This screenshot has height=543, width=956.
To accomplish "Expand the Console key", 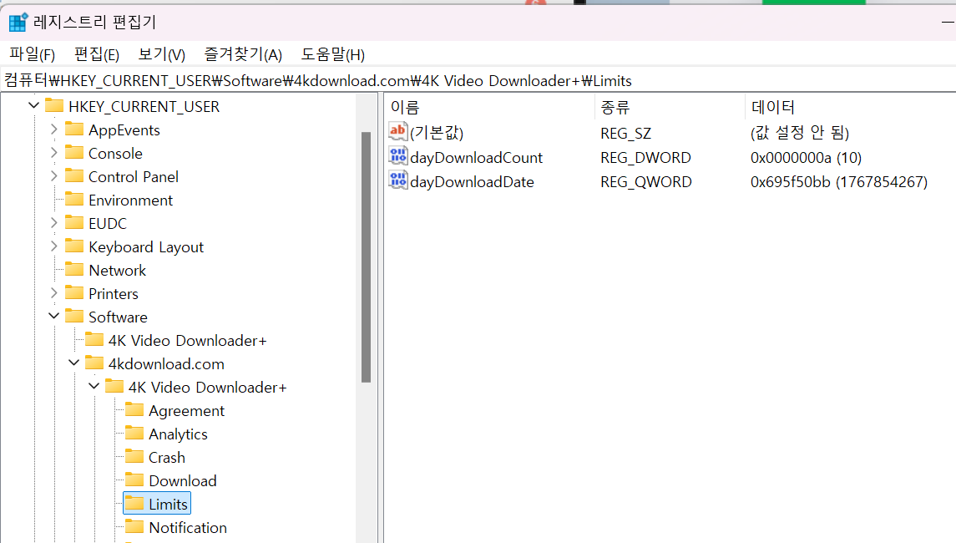I will [x=53, y=153].
